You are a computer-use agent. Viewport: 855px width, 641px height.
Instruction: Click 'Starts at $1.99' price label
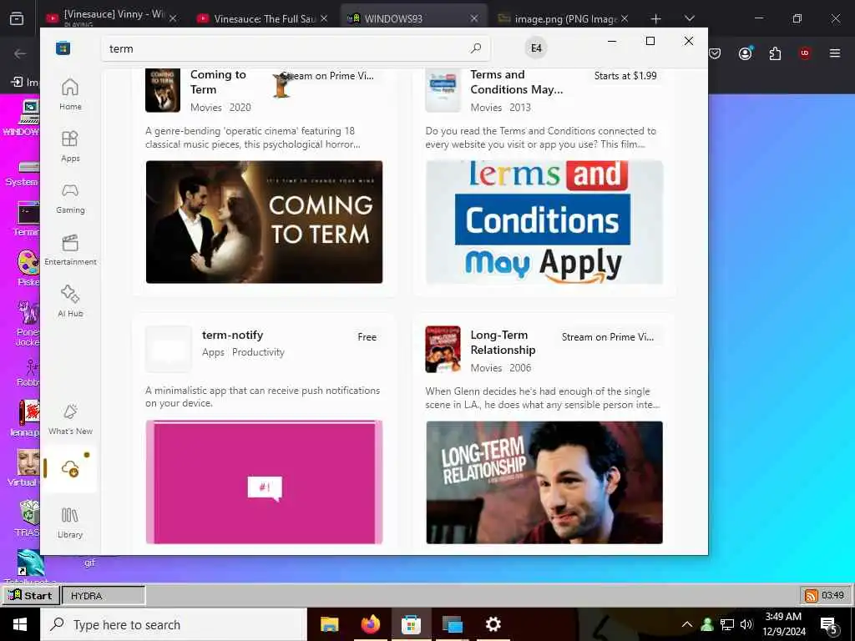tap(625, 76)
